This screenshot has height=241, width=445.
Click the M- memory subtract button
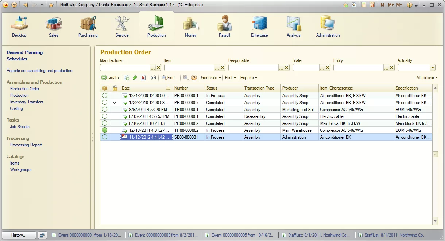click(x=399, y=5)
